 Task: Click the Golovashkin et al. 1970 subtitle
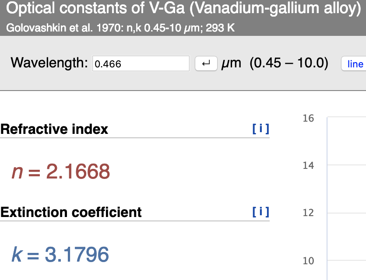pos(120,28)
